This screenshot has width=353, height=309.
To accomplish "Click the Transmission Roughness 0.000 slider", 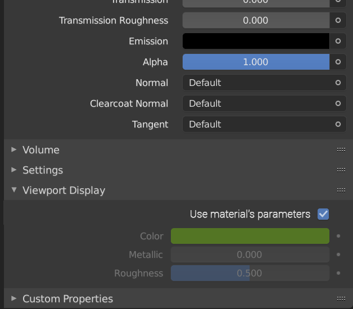I will (256, 20).
